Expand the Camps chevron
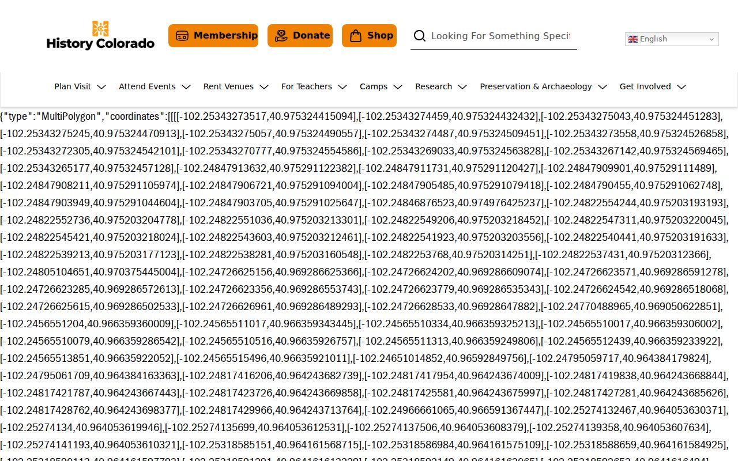Viewport: 738px width, 461px height. pyautogui.click(x=398, y=87)
